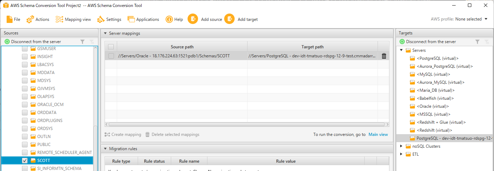Screen dimensions: 494x171
Task: Select the <MySQL (virtual)> target icon
Action: (x=413, y=74)
